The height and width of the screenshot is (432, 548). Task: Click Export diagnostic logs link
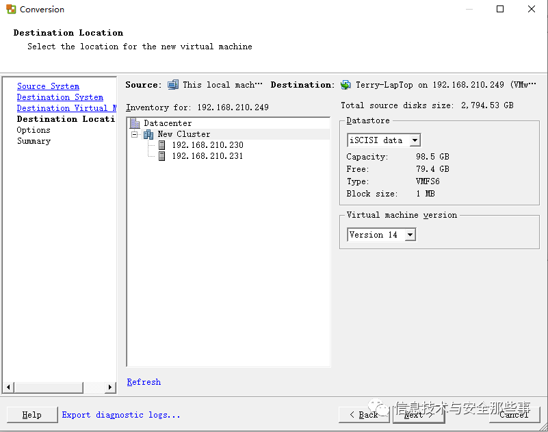[x=121, y=415]
